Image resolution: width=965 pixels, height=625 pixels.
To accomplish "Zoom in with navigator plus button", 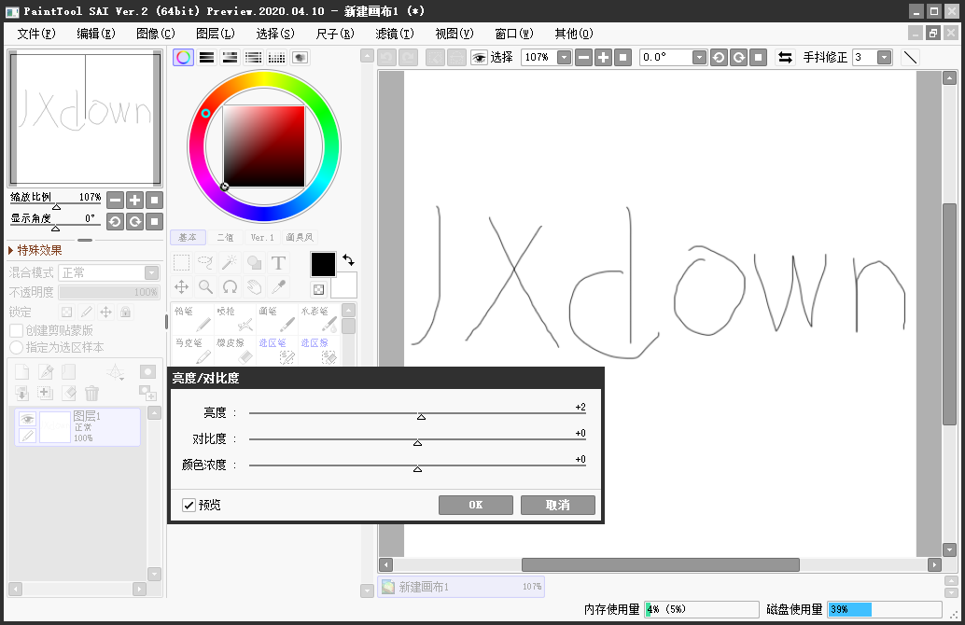I will point(134,200).
